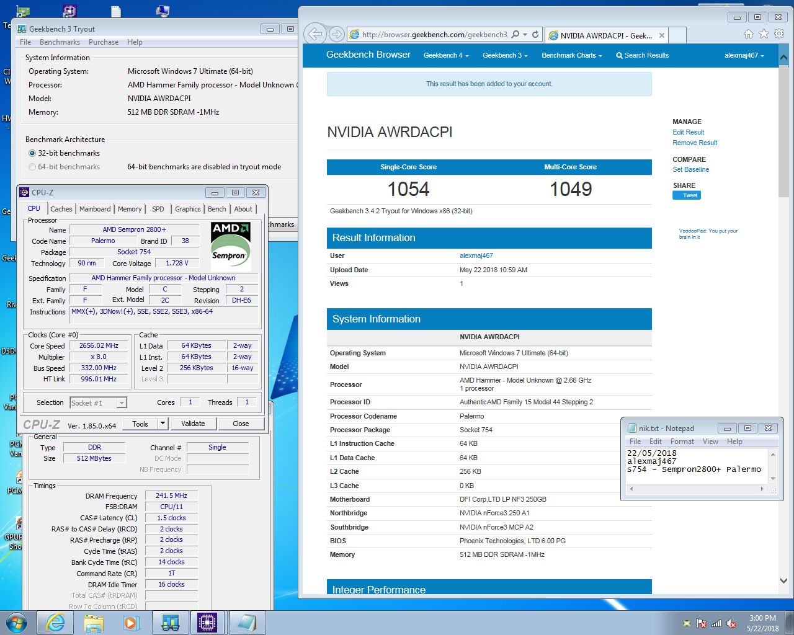Open a new blank browser tab
Image resolution: width=794 pixels, height=635 pixels.
click(x=677, y=35)
